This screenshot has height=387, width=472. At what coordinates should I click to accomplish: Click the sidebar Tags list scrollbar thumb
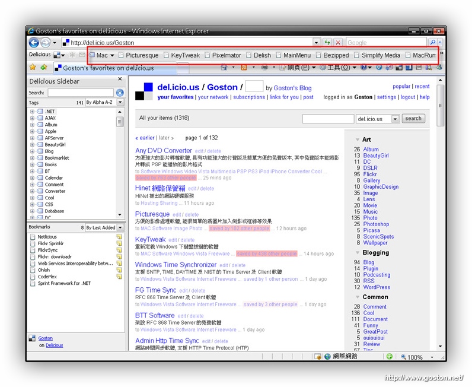click(x=120, y=122)
